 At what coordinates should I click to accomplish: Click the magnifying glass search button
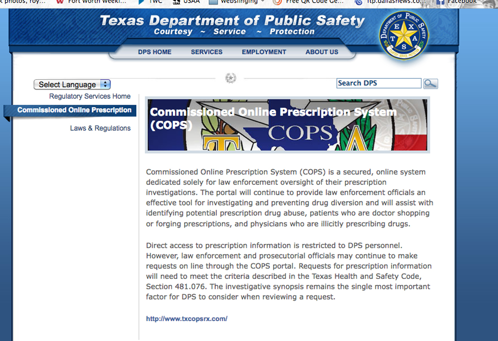430,83
